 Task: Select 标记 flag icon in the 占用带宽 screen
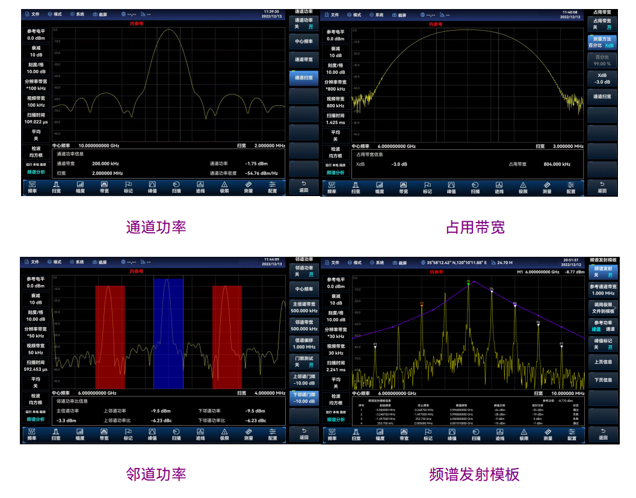pyautogui.click(x=427, y=188)
